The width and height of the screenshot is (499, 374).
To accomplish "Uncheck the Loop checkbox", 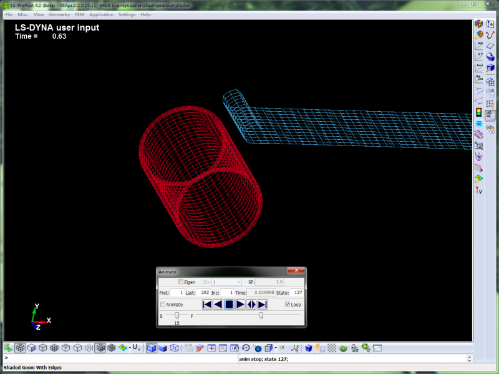I will point(288,304).
